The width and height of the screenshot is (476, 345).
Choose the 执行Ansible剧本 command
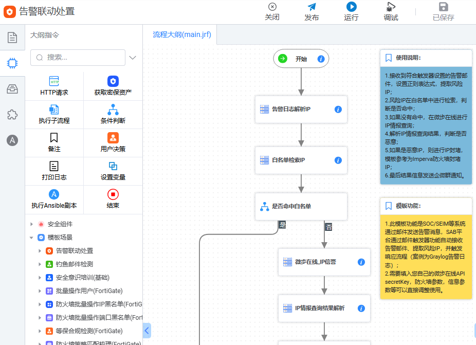[x=54, y=194]
